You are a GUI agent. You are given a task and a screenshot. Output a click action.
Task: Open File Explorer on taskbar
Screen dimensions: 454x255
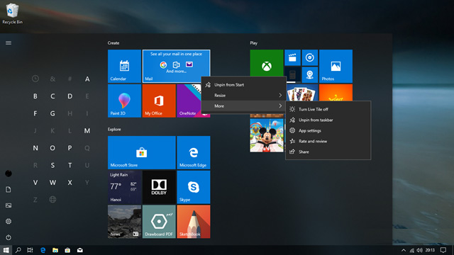tap(55, 250)
